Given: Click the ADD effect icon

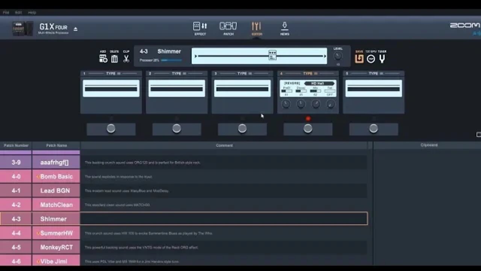Looking at the screenshot, I should click(x=103, y=59).
